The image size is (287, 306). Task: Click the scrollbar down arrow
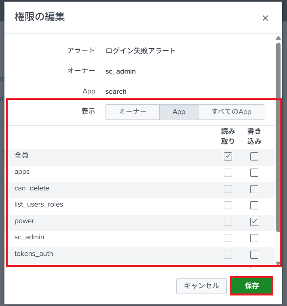pyautogui.click(x=278, y=264)
